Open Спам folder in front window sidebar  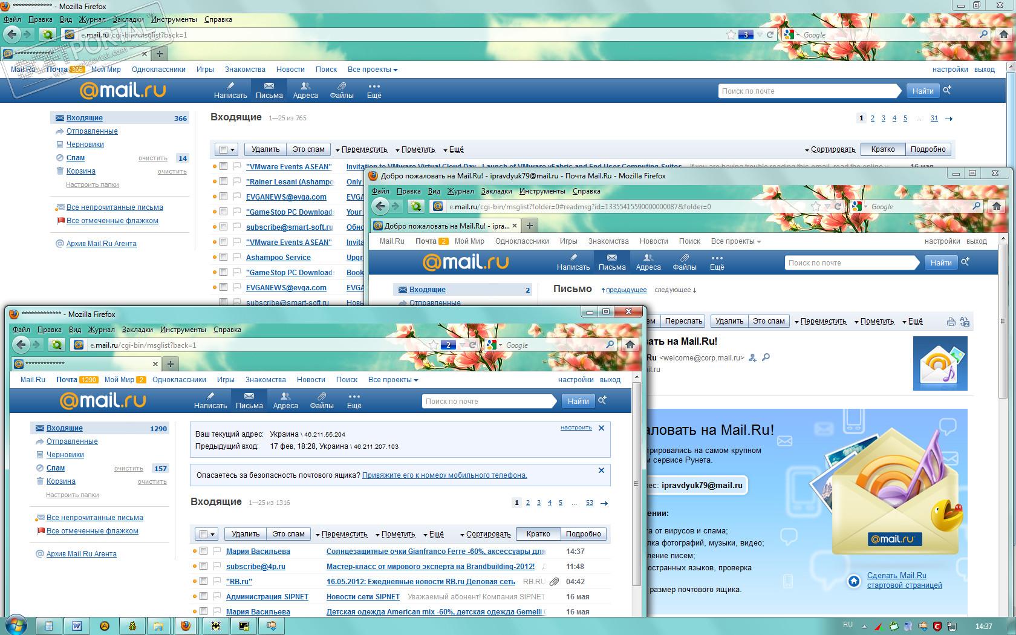click(56, 468)
